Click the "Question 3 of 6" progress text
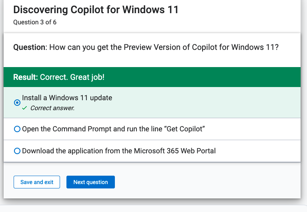The height and width of the screenshot is (212, 307). (x=35, y=22)
